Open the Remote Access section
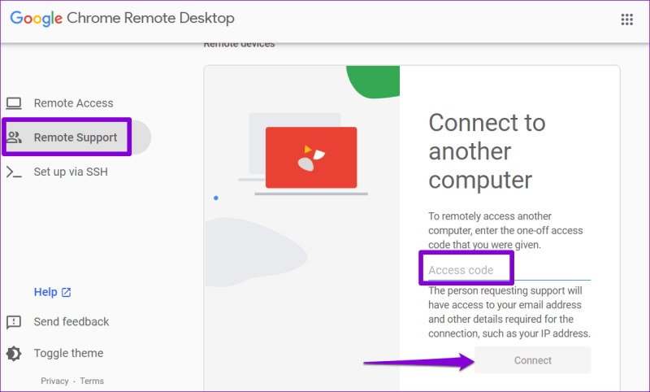650x392 pixels. coord(73,103)
